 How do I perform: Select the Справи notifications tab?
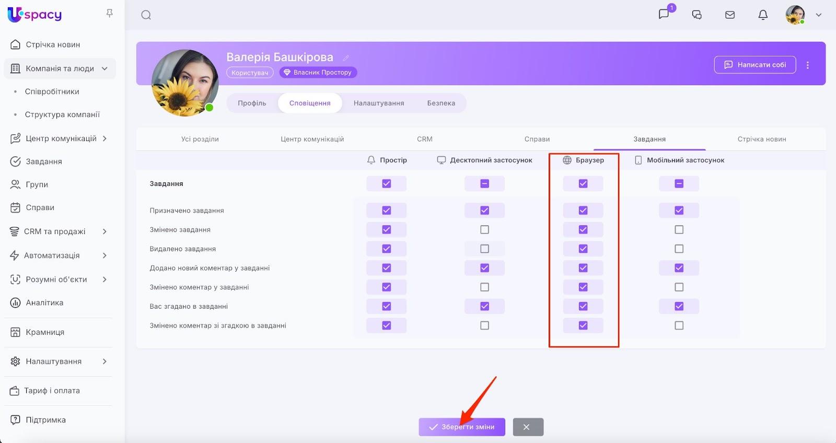[x=537, y=139]
